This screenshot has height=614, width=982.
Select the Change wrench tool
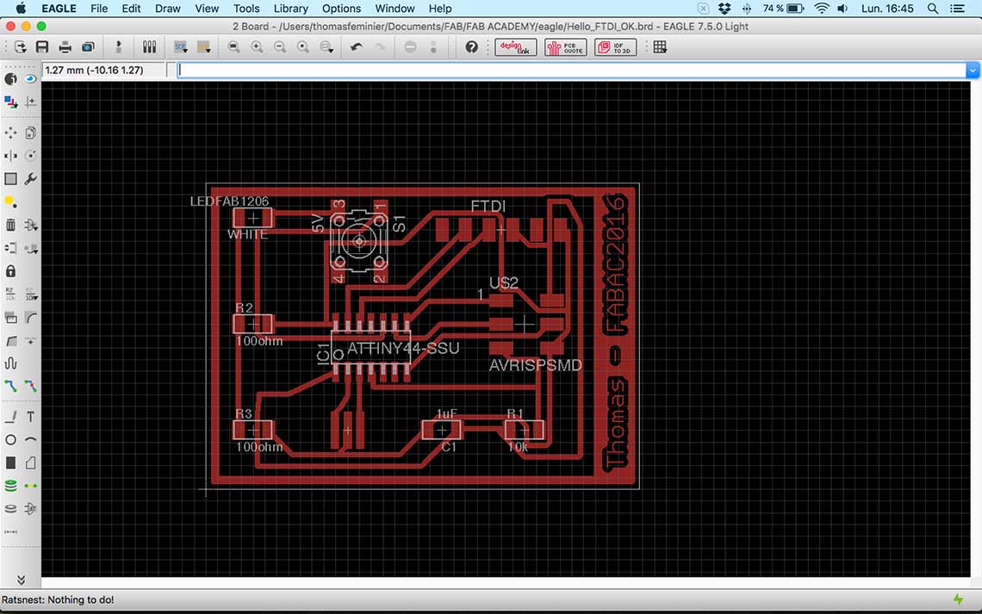pyautogui.click(x=30, y=179)
